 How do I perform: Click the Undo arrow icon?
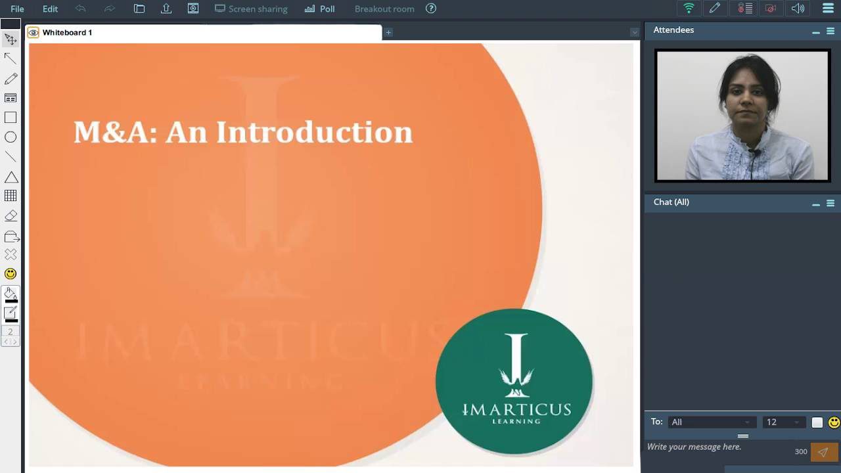[80, 9]
